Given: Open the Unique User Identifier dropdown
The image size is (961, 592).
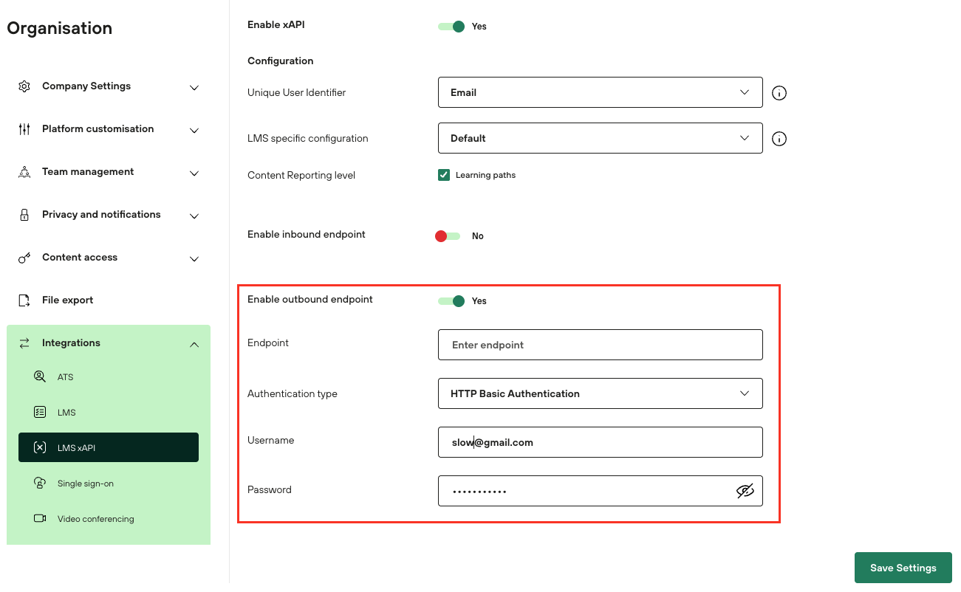Looking at the screenshot, I should 600,92.
